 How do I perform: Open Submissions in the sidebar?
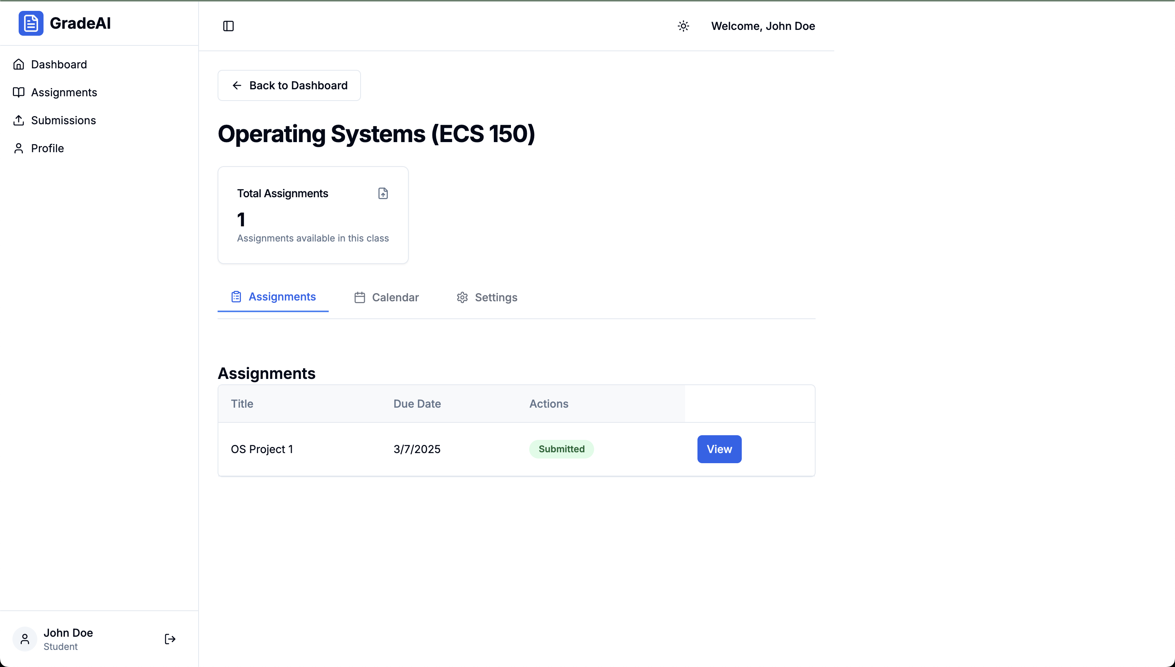point(63,120)
